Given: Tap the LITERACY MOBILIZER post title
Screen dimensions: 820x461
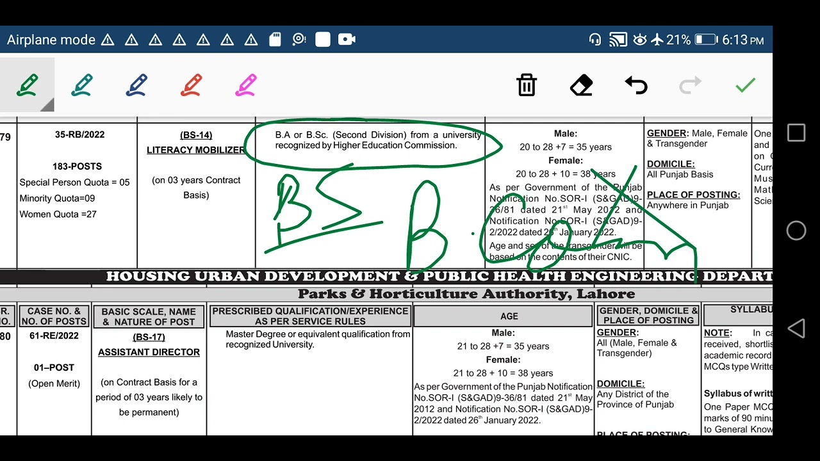Looking at the screenshot, I should (196, 150).
